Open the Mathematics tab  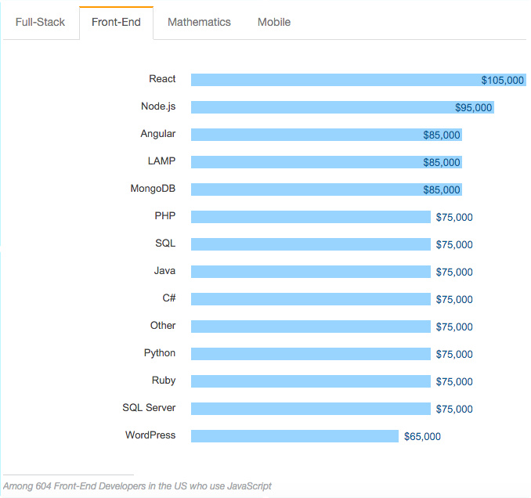[199, 23]
